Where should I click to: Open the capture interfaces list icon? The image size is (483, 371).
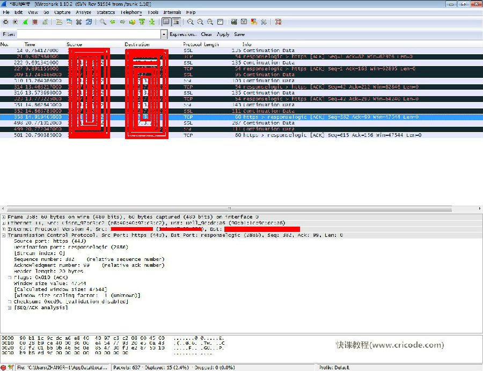tap(5, 22)
